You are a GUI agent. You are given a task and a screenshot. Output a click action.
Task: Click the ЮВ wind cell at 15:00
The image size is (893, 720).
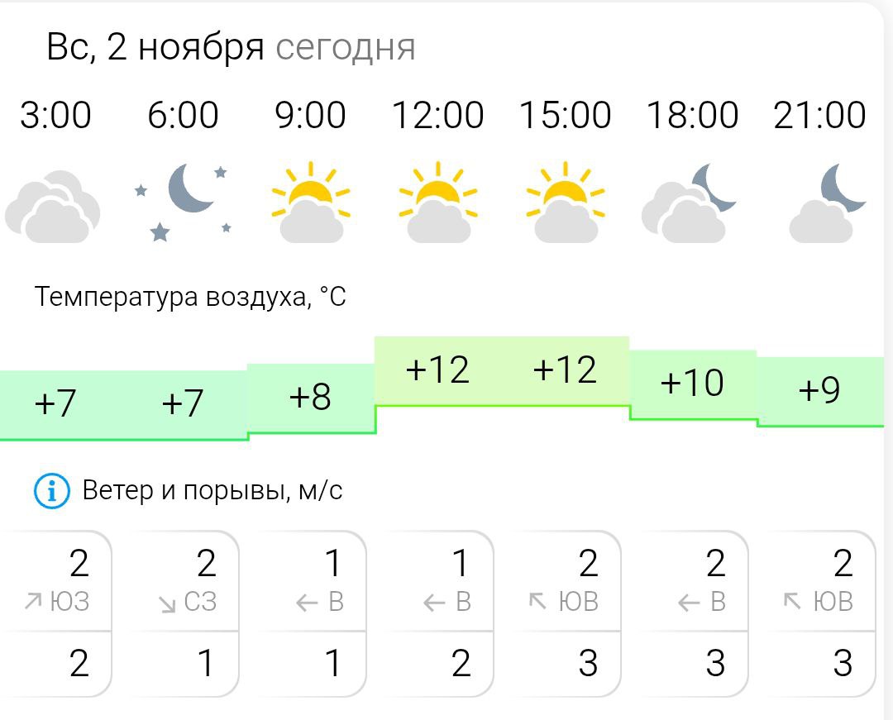[x=566, y=582]
